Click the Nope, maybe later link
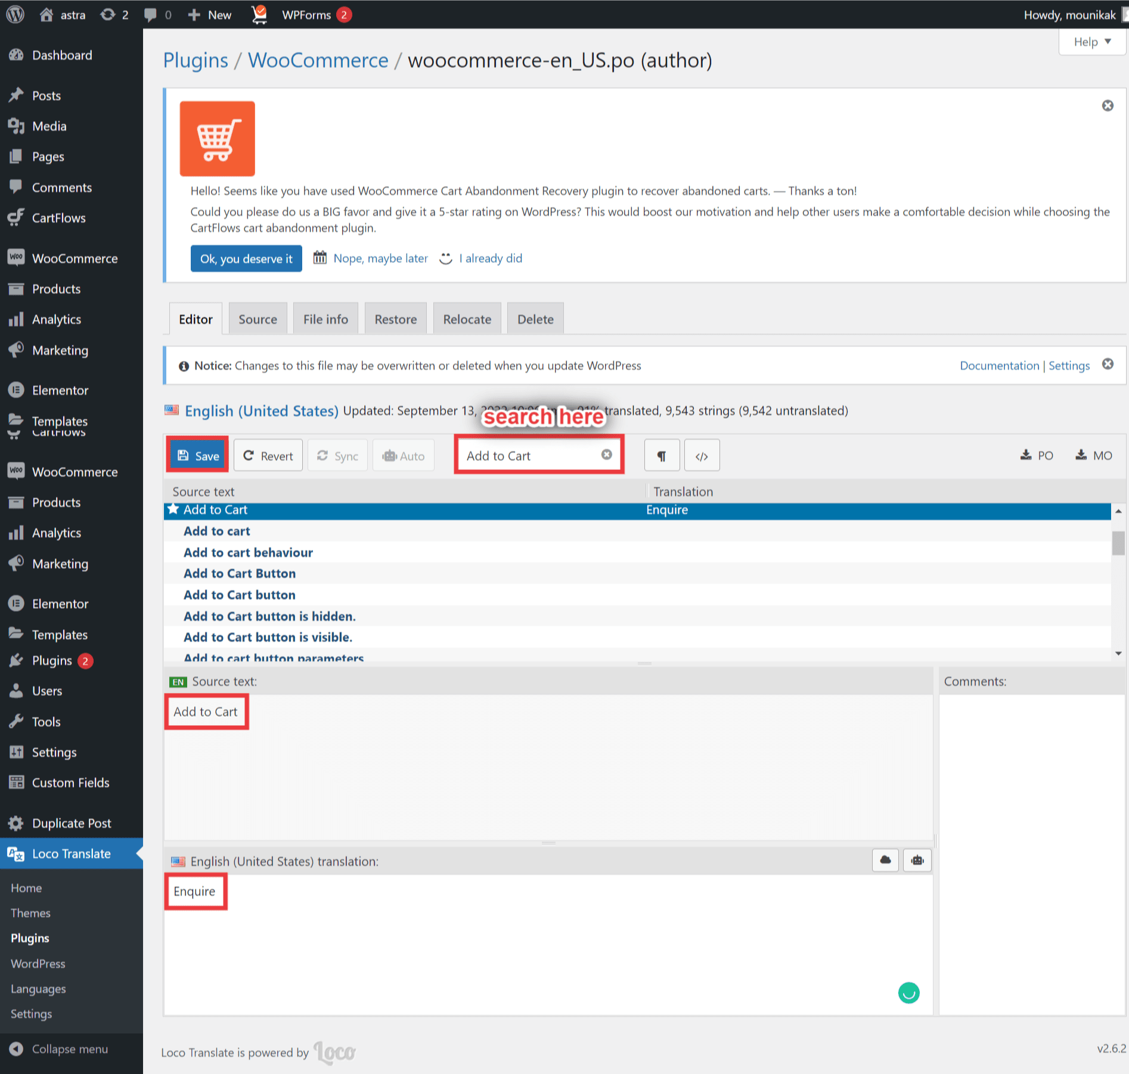 click(380, 258)
